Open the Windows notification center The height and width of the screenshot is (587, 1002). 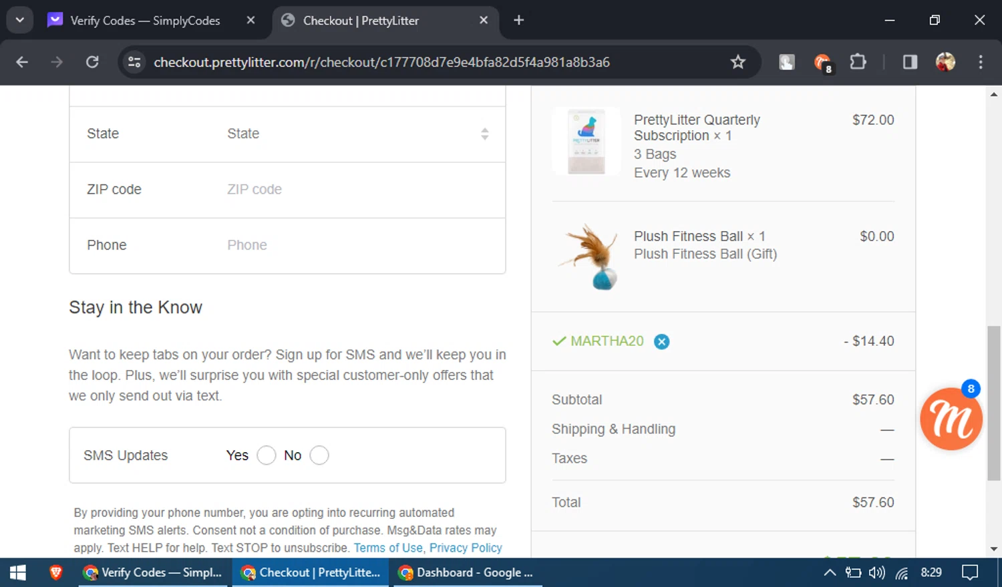point(970,573)
